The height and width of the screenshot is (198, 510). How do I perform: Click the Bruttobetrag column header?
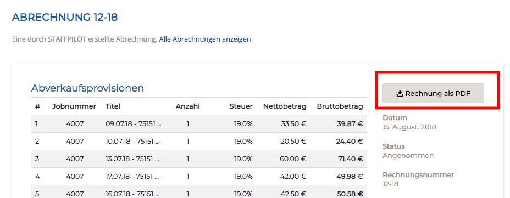[340, 106]
